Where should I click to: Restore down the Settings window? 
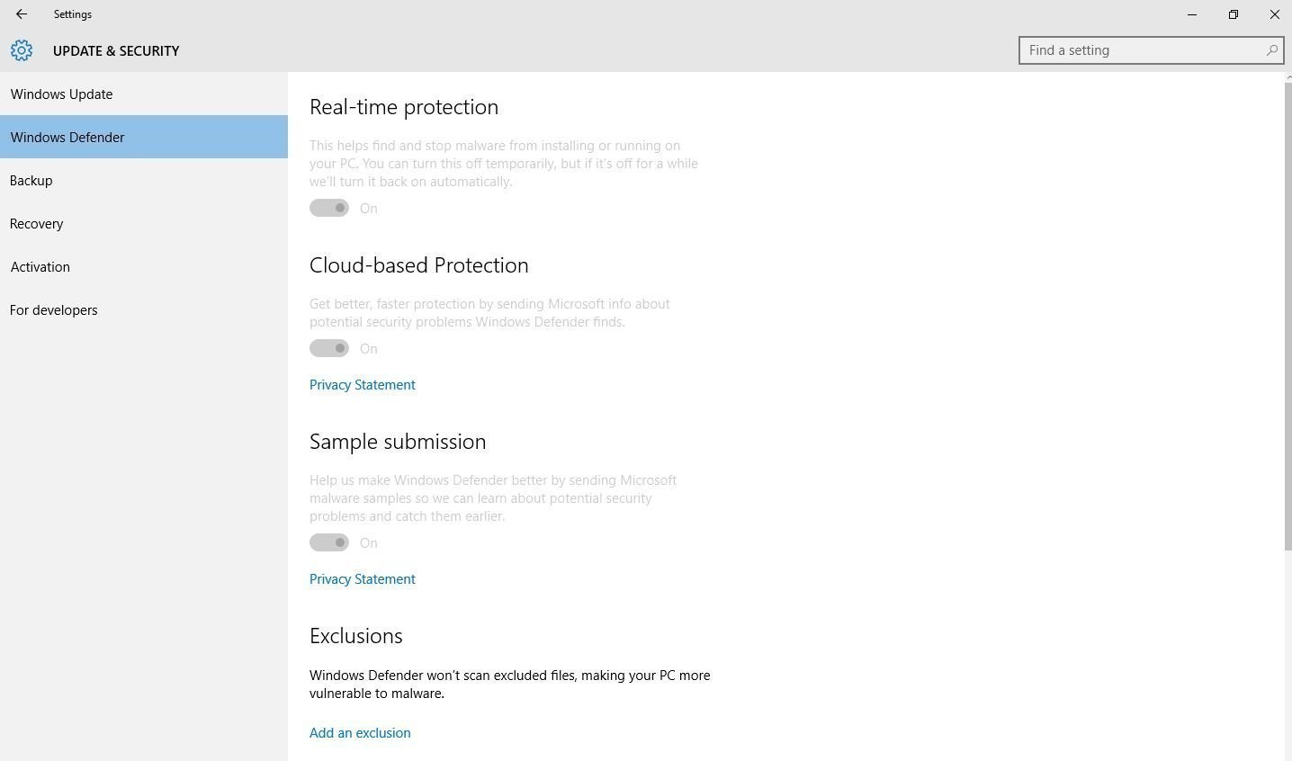pos(1234,14)
